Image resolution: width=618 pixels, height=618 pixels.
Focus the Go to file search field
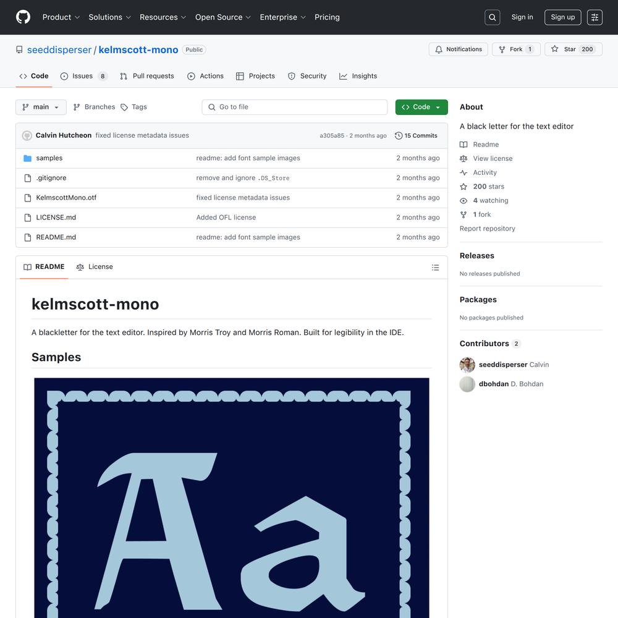(x=295, y=107)
